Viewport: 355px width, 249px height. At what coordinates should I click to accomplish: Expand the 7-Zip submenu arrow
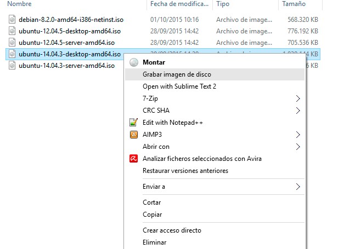298,99
